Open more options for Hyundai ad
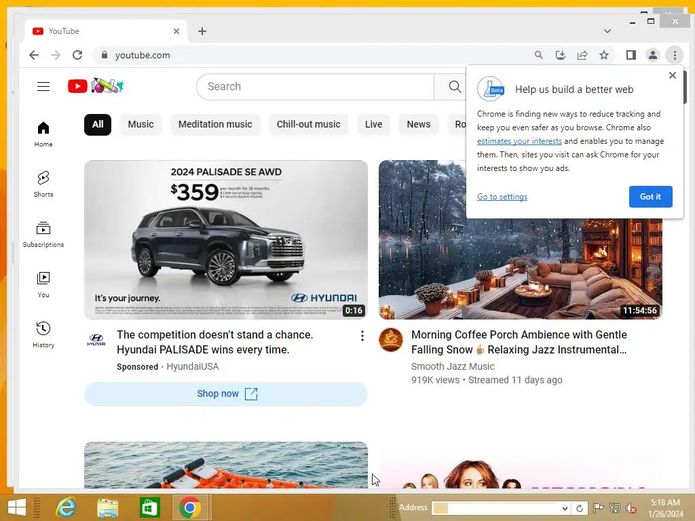This screenshot has width=695, height=521. [362, 336]
